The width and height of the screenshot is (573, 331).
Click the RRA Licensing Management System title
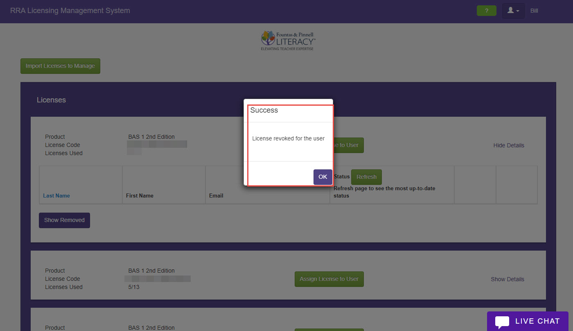coord(70,11)
